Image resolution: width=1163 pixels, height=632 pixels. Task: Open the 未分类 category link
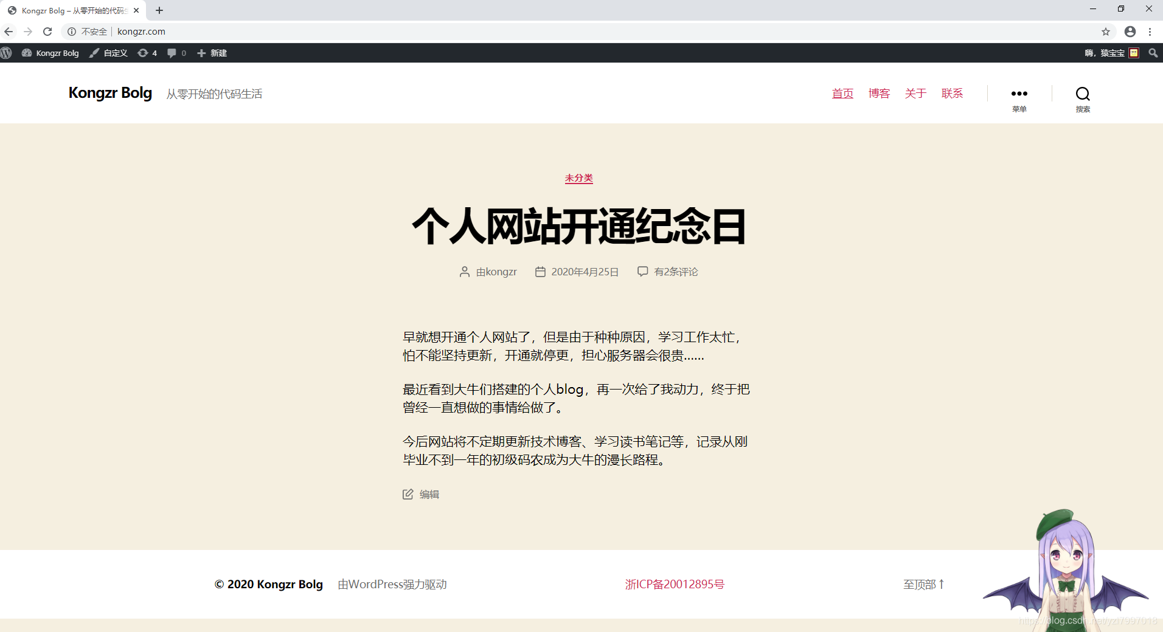pos(578,178)
